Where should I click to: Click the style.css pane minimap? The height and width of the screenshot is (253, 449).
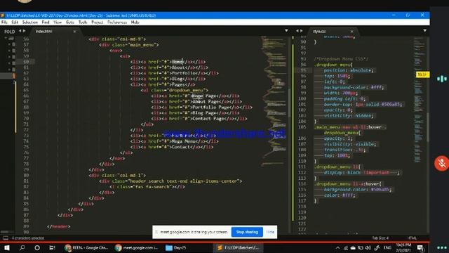tap(420, 99)
